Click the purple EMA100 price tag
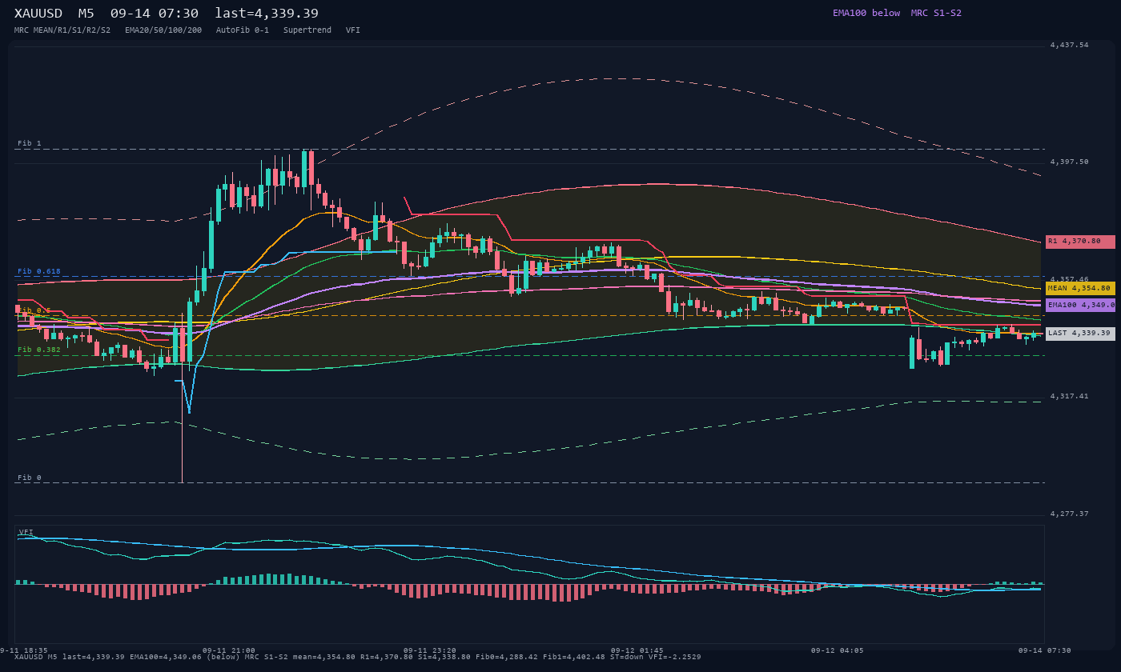The height and width of the screenshot is (672, 1121). [x=1080, y=305]
